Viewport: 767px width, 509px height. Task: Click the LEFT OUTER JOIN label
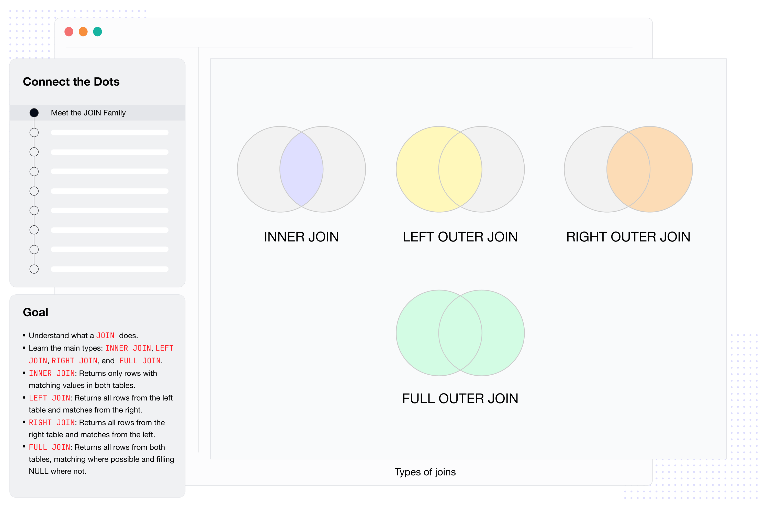click(x=460, y=237)
